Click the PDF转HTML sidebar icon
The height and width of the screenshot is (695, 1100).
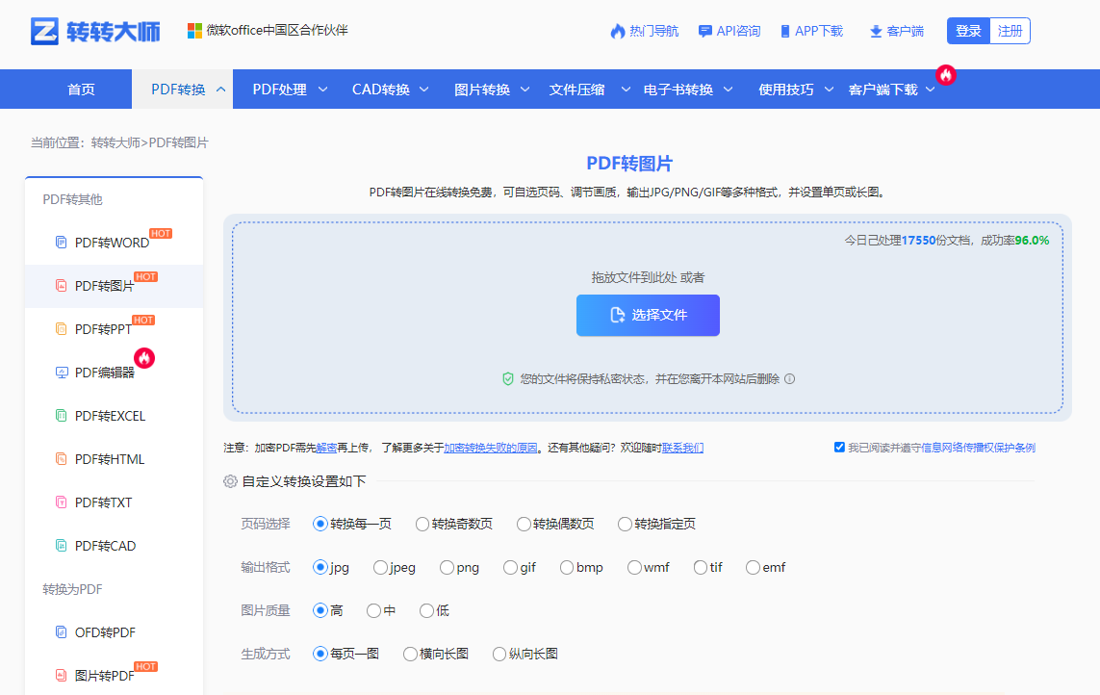(x=61, y=459)
